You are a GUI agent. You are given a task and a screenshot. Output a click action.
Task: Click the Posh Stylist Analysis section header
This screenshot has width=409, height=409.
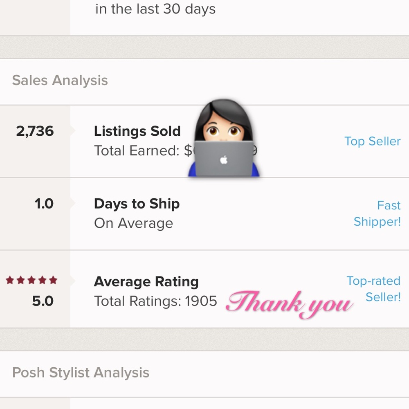pos(81,373)
